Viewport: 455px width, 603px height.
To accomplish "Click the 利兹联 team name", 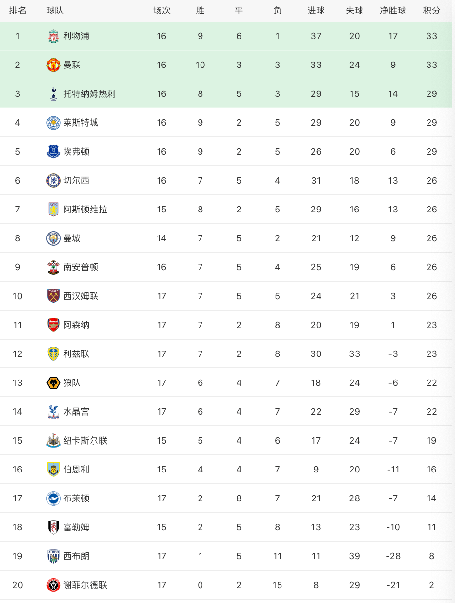I will [x=76, y=354].
